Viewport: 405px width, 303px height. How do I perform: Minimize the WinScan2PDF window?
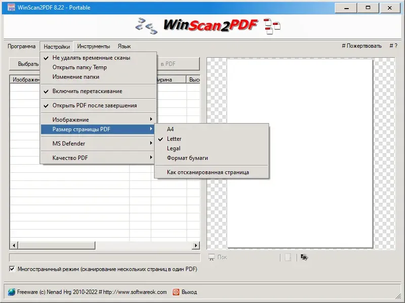point(346,8)
